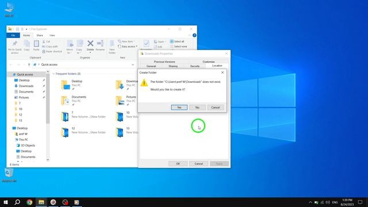Open View ribbon tab in File Explorer
This screenshot has width=368, height=207.
(x=52, y=35)
